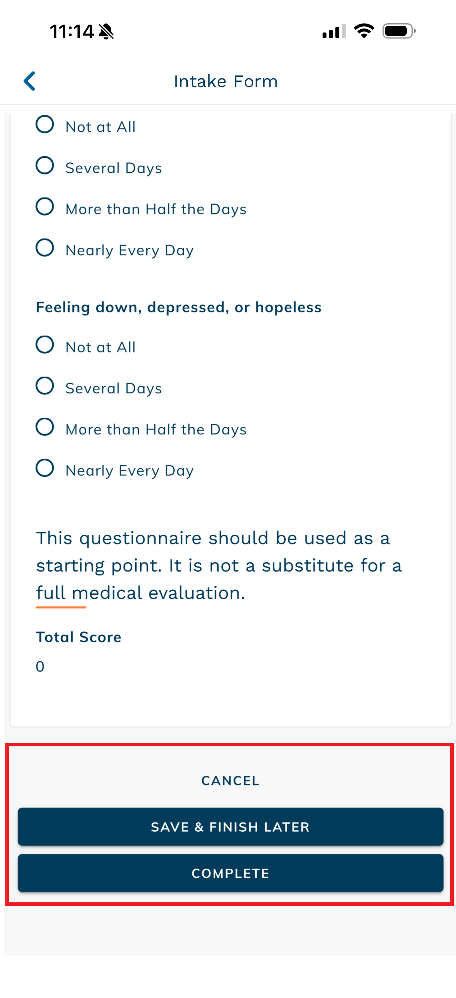This screenshot has height=998, width=456.
Task: Tap the questionnaire disclaimer text
Action: point(219,565)
